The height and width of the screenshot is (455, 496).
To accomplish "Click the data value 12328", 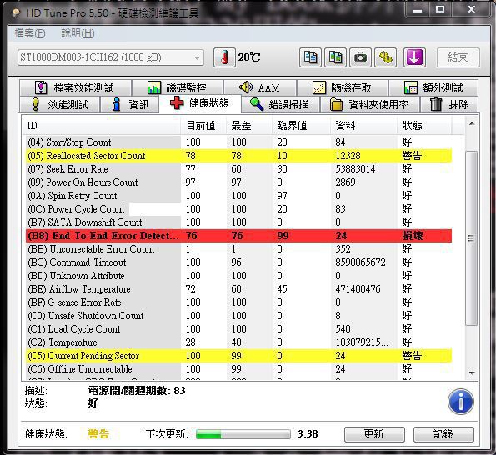I will 348,156.
